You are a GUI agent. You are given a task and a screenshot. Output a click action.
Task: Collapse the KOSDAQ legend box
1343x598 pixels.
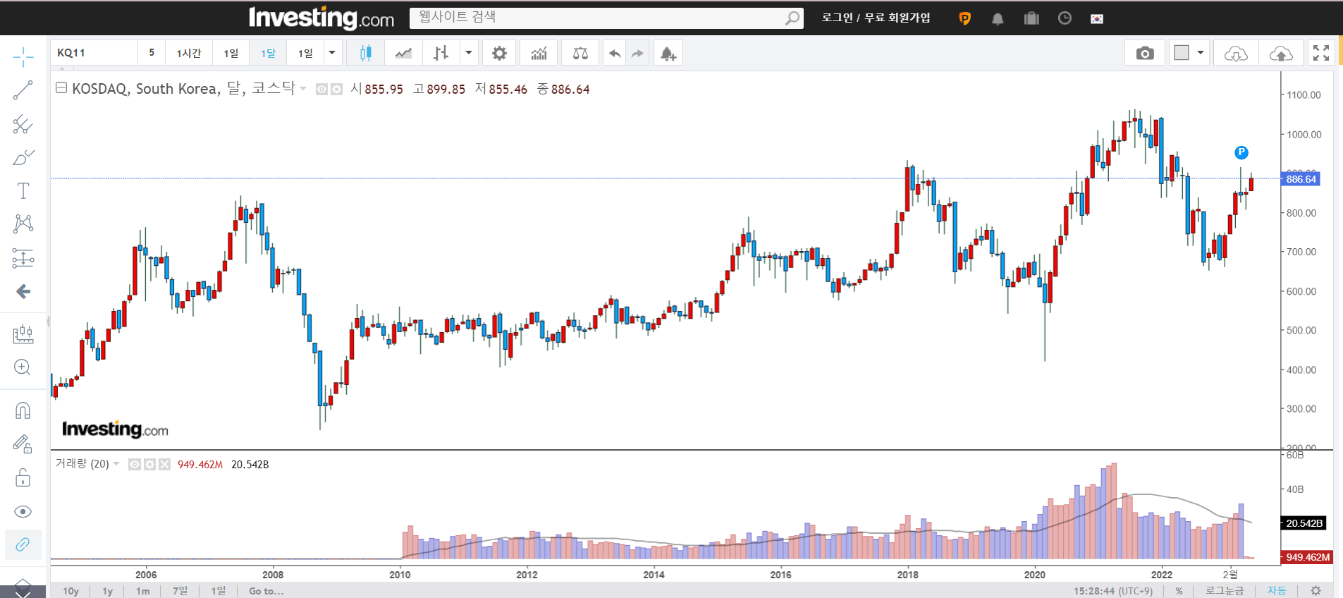(x=61, y=88)
